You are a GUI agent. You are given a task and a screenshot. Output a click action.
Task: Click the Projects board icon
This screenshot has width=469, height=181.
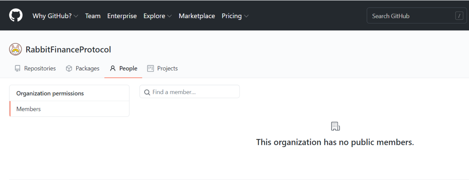pyautogui.click(x=150, y=69)
